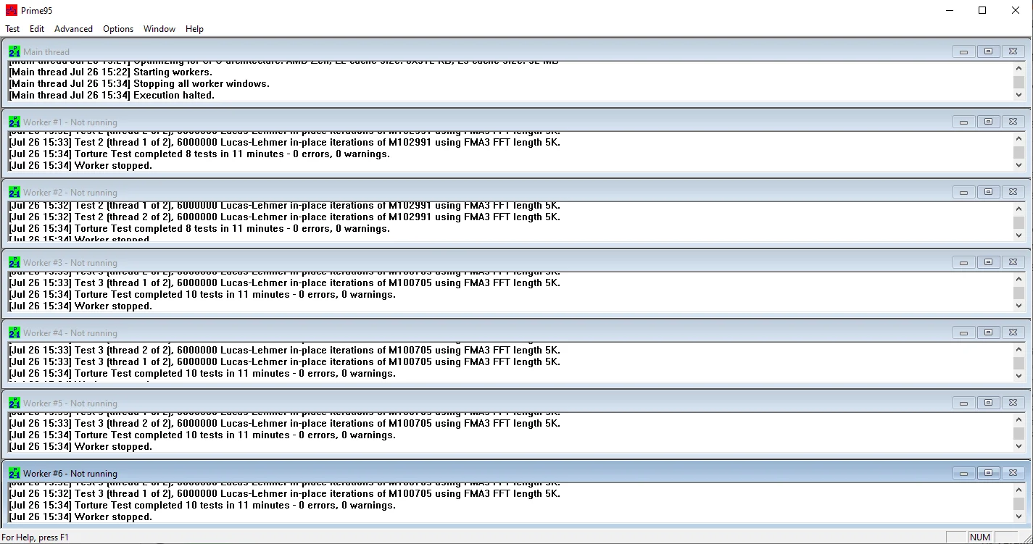The height and width of the screenshot is (544, 1033).
Task: Click Worker #4's 'Torture Test completed 10 tests' line
Action: tap(202, 374)
